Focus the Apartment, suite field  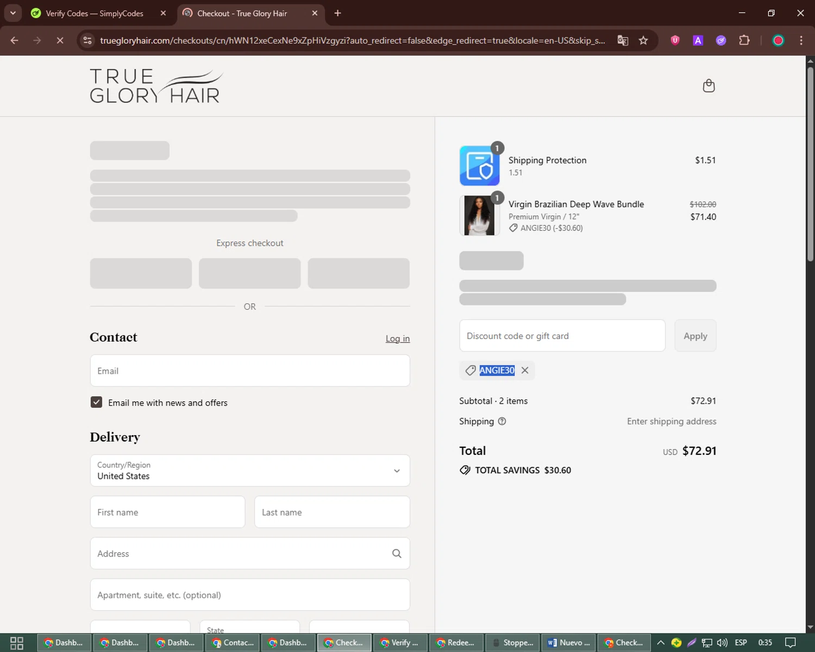[x=250, y=594]
